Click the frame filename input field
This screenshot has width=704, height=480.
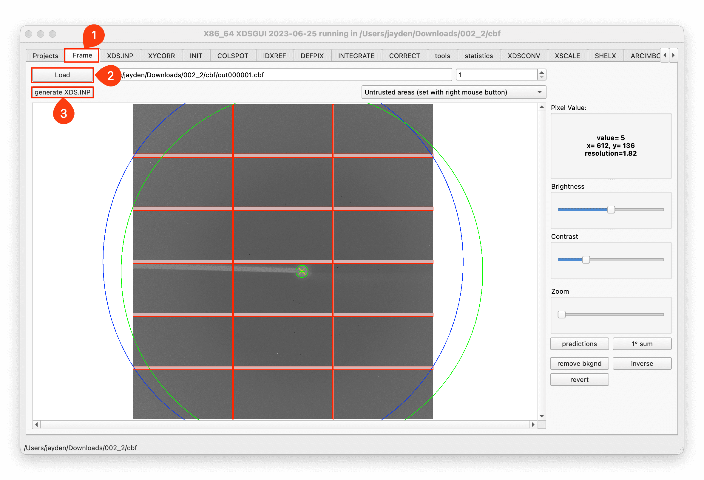click(283, 75)
